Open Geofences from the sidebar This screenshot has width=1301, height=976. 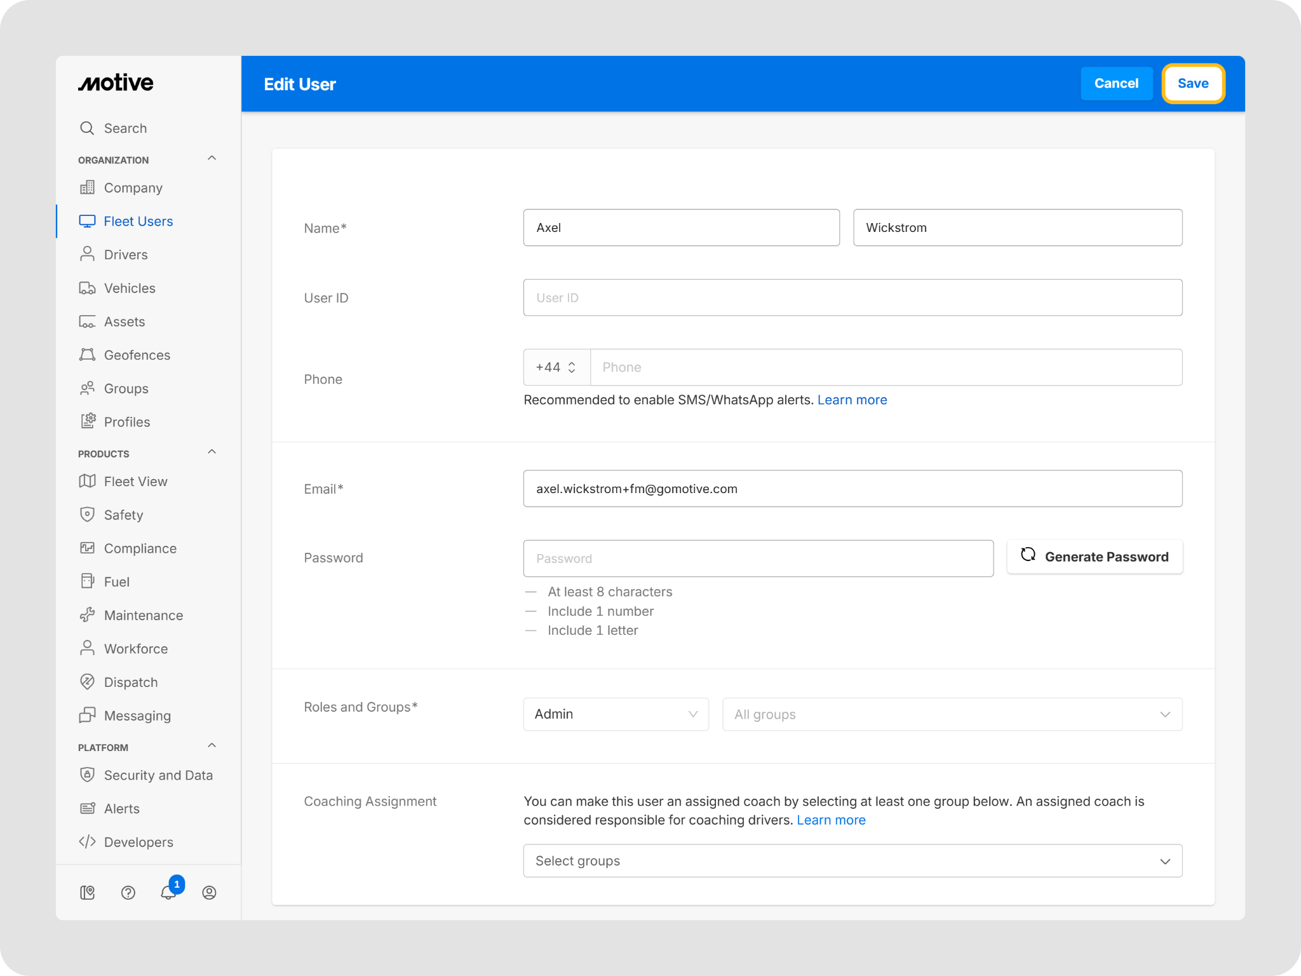[x=137, y=355]
